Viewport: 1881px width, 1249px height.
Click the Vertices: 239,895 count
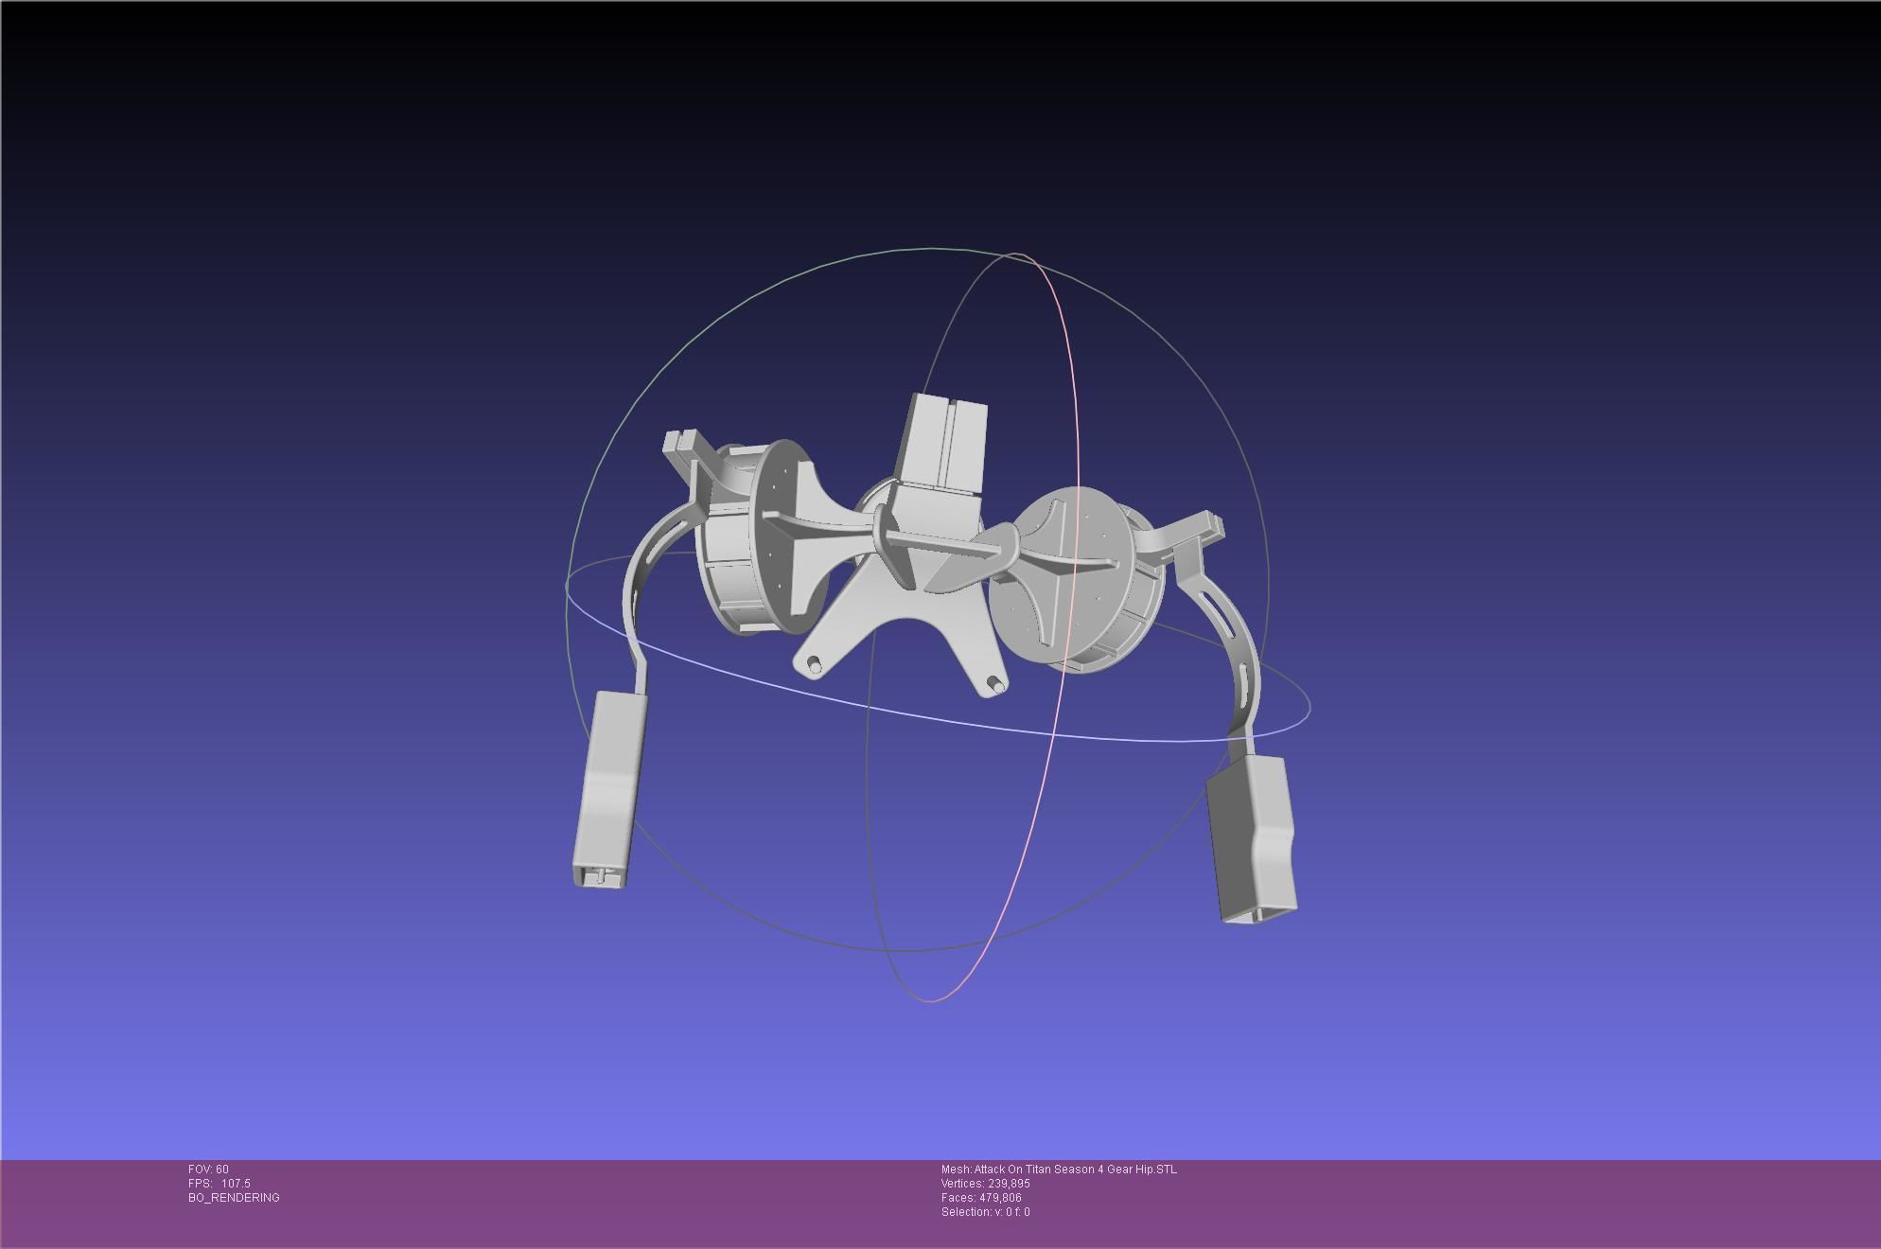[986, 1184]
